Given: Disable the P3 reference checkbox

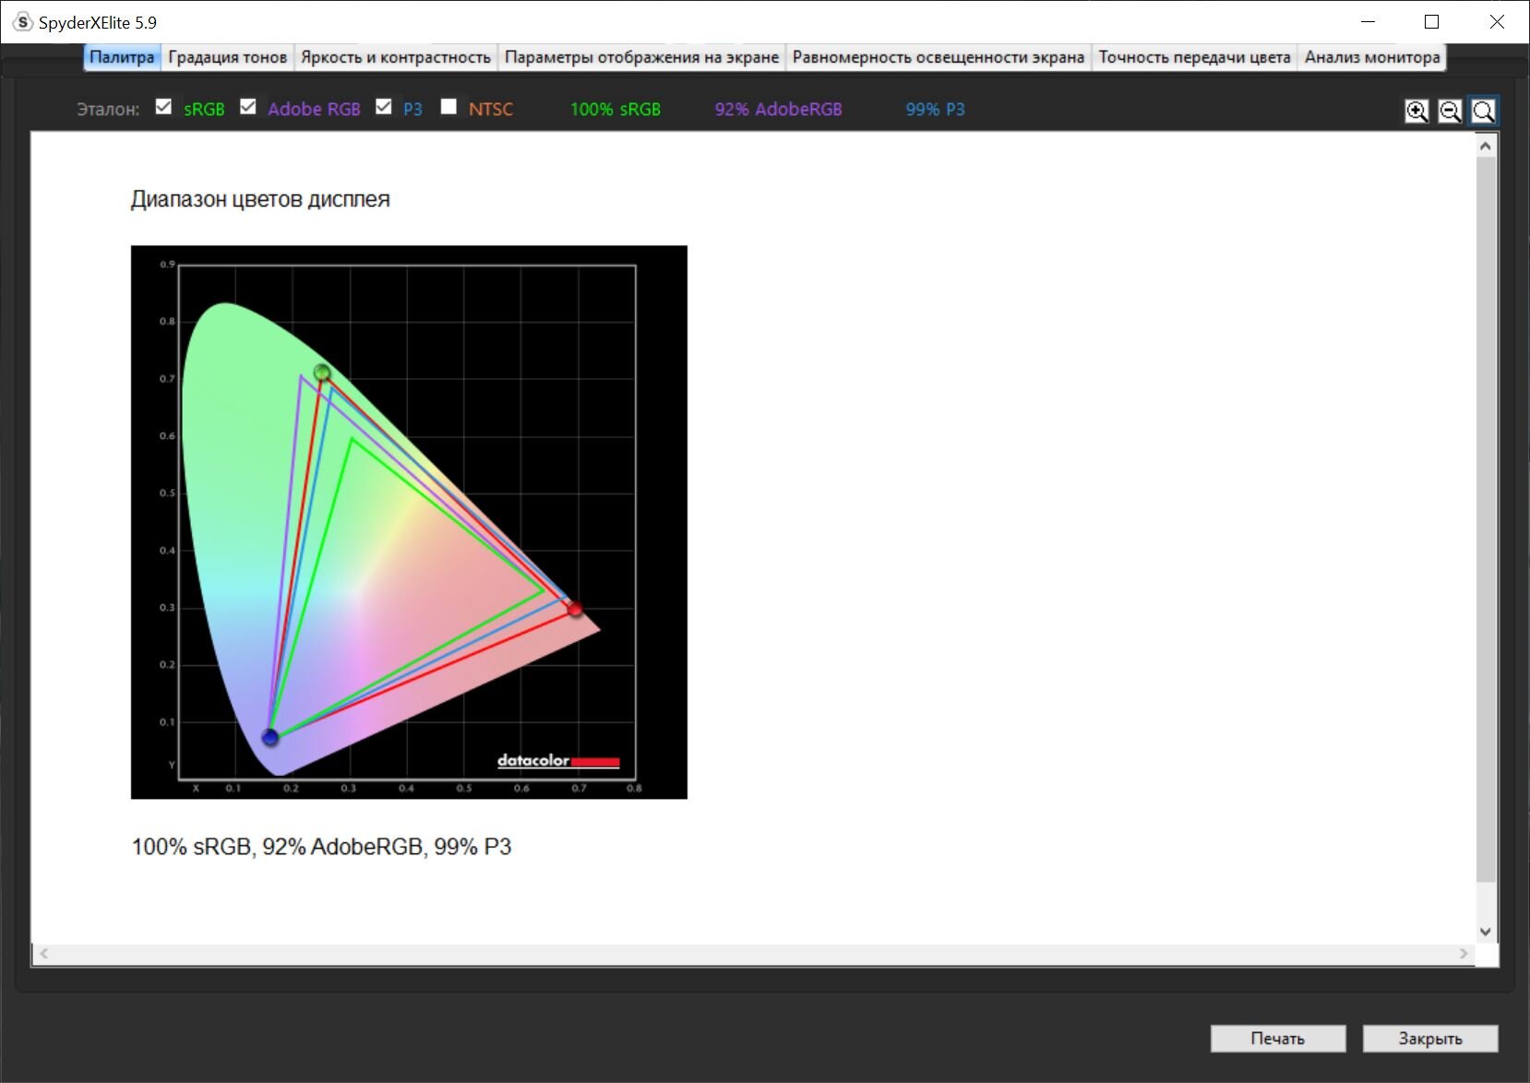Looking at the screenshot, I should [384, 107].
